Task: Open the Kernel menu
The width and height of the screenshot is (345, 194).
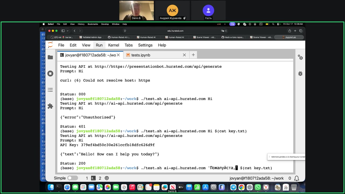Action: click(x=113, y=45)
